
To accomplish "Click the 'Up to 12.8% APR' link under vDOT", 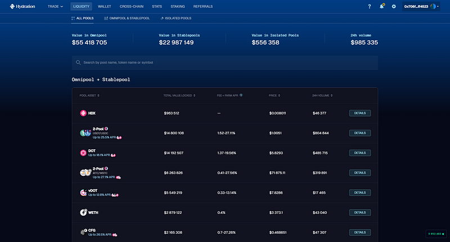I will coord(100,195).
